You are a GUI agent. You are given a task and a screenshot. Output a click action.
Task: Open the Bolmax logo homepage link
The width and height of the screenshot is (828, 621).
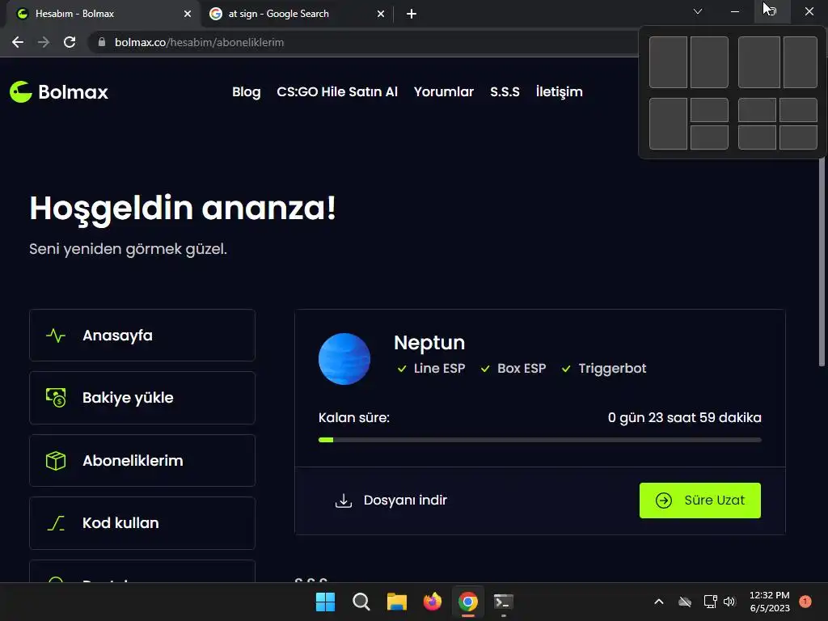coord(58,92)
